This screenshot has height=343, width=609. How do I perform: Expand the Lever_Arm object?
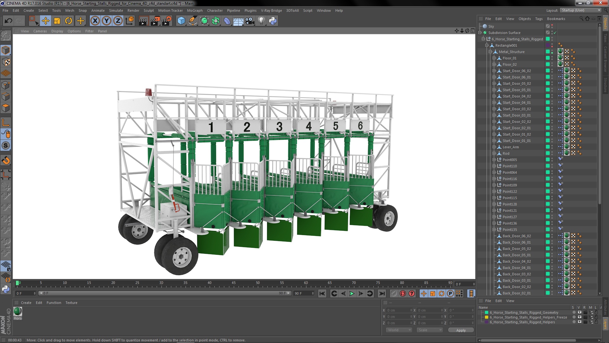tap(494, 147)
